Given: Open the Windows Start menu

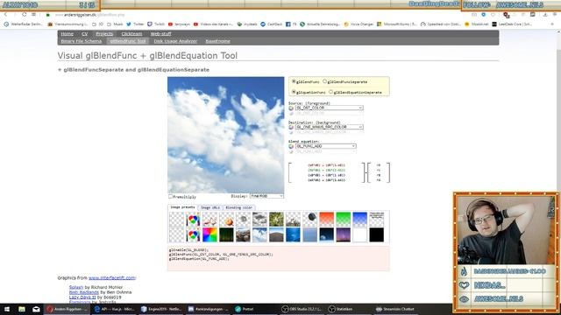Looking at the screenshot, I should point(7,309).
